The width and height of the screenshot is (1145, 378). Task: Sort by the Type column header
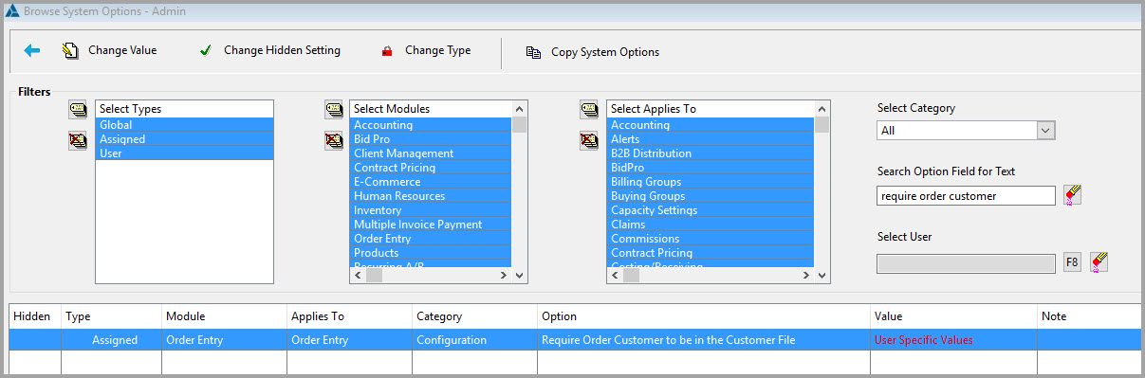coord(111,316)
